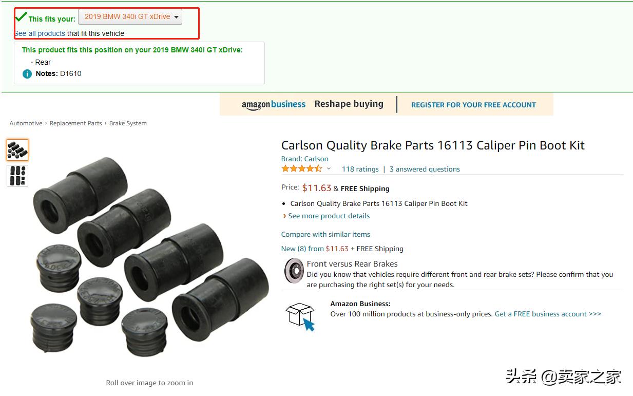Click the brake disc rotor icon

[294, 271]
